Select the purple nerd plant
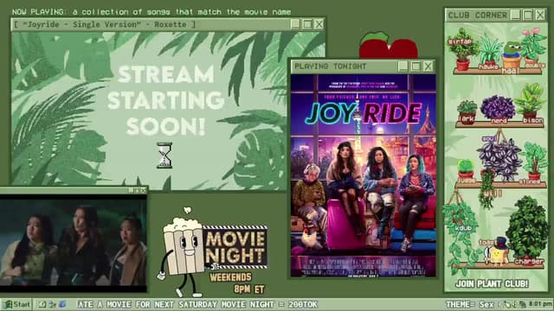This screenshot has width=554, height=311. [498, 109]
